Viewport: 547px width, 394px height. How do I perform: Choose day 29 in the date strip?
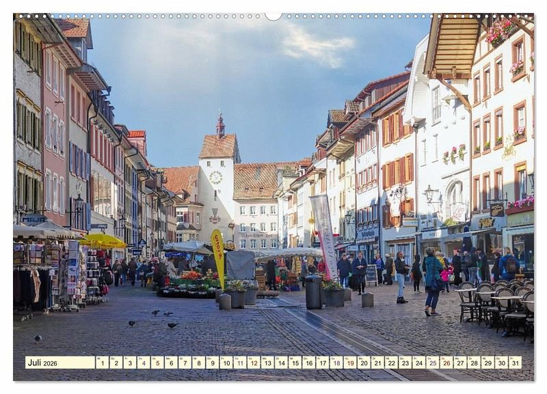pos(488,363)
